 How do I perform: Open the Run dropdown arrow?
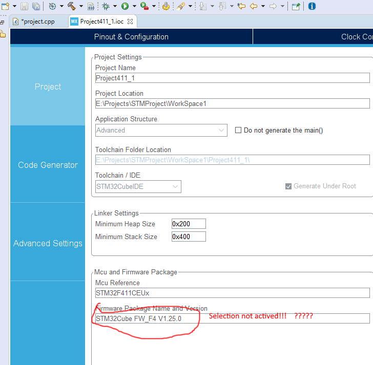point(134,6)
